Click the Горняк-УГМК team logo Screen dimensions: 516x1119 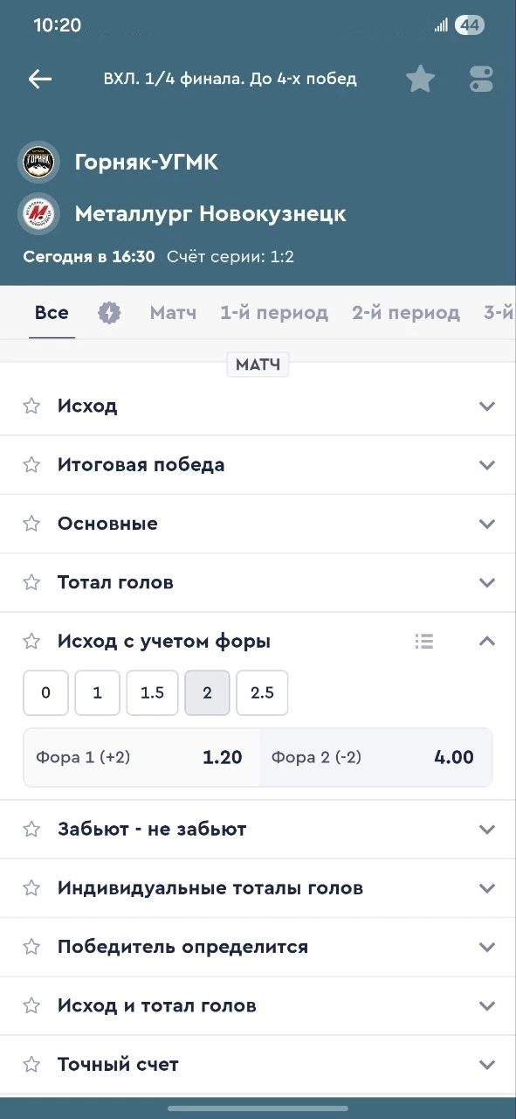click(38, 162)
